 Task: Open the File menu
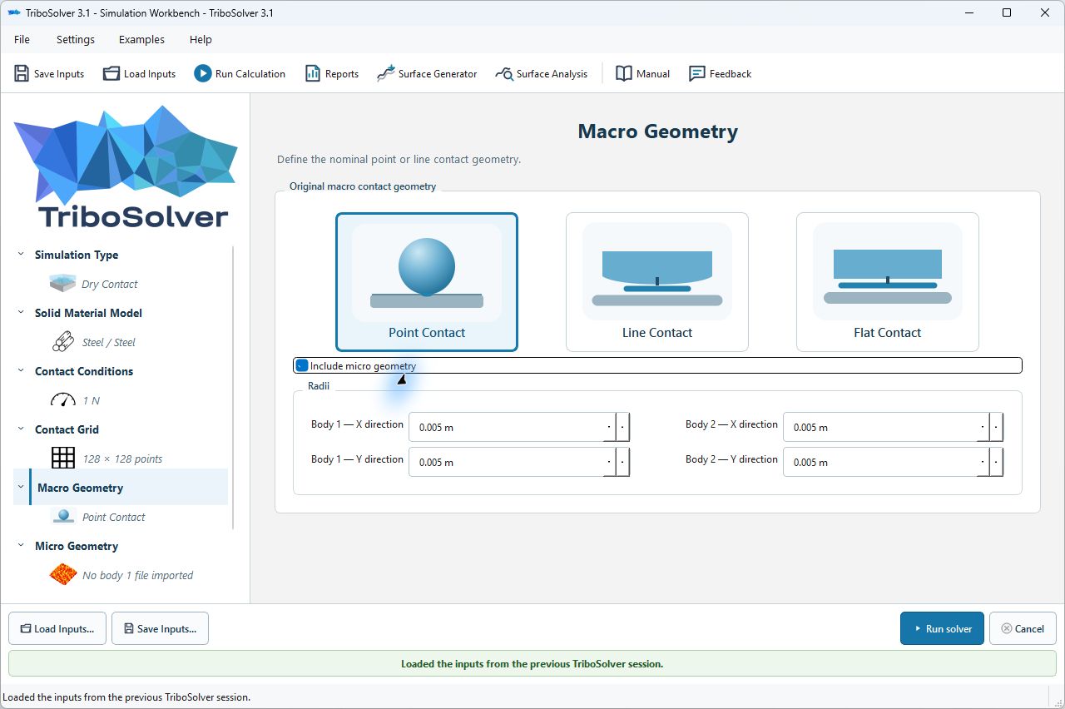point(22,39)
